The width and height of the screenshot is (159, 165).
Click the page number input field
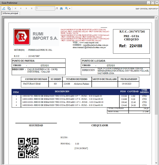[x=45, y=8]
